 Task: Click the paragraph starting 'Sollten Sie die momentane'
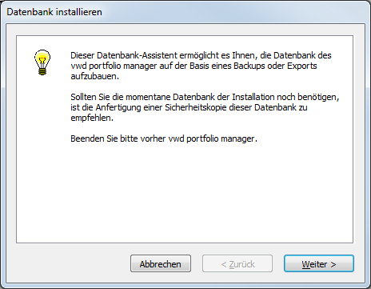205,107
